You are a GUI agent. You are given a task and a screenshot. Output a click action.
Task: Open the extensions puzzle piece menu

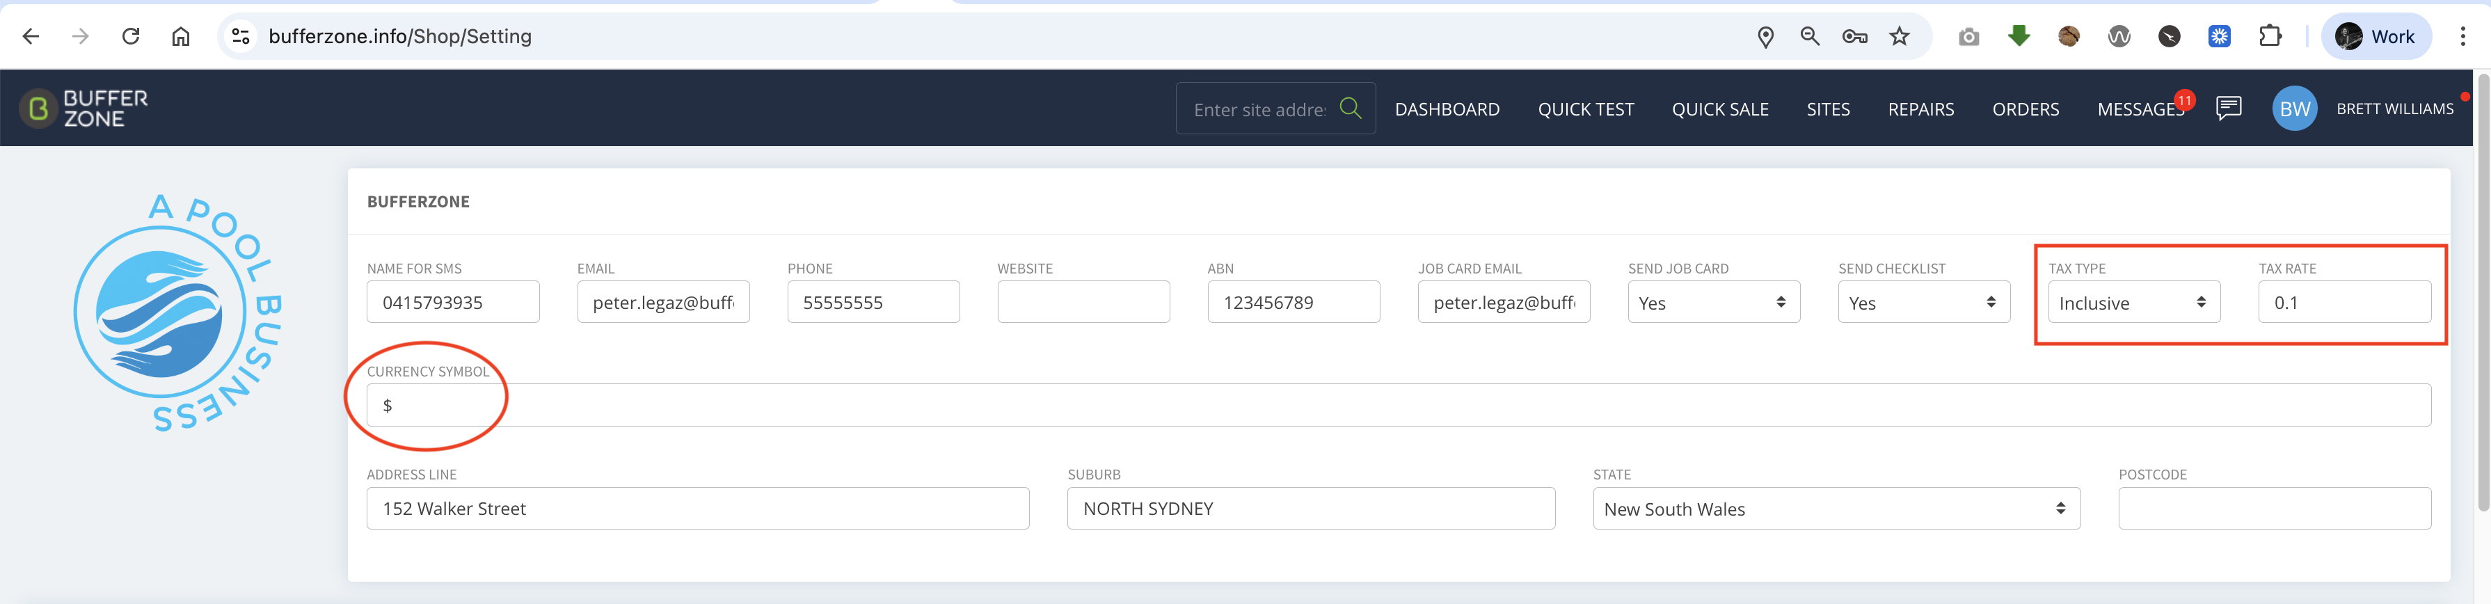pyautogui.click(x=2270, y=37)
